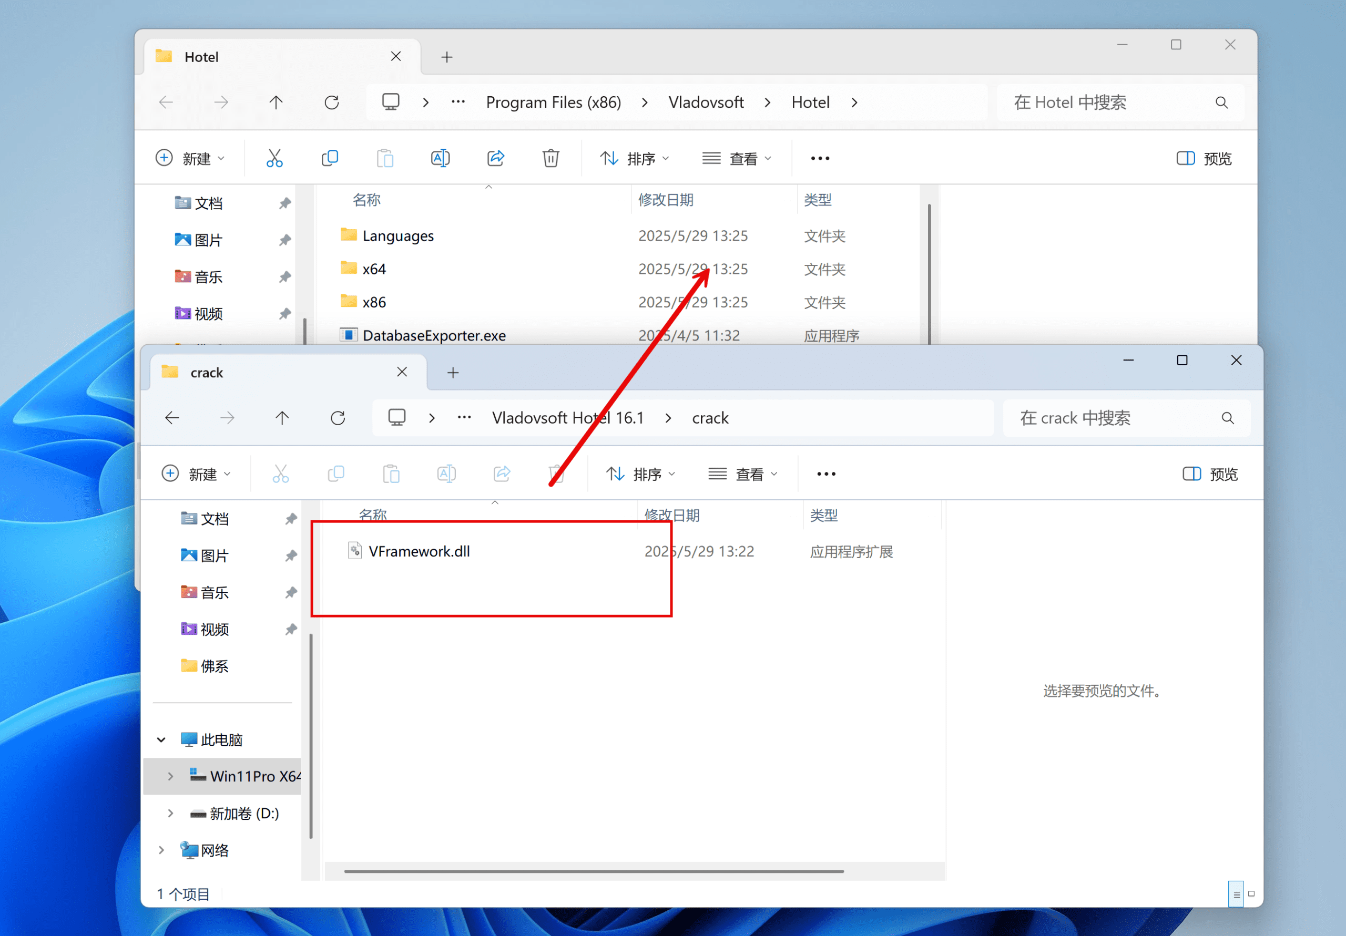
Task: Collapse the 此电脑 tree node
Action: (x=161, y=739)
